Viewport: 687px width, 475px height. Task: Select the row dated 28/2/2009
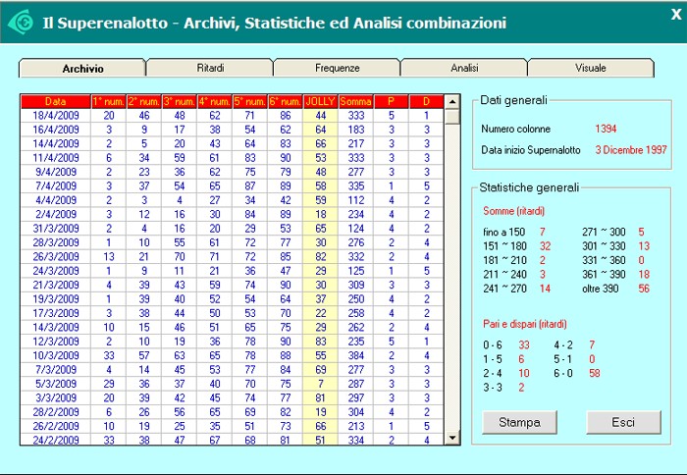(233, 412)
